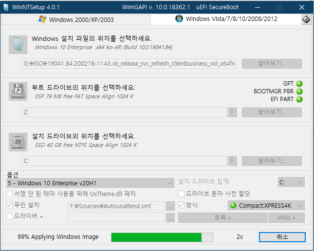The height and width of the screenshot is (251, 314).
Task: Click 'Windows 10 Enterprise x64 ko-KR' build text
Action: coord(104,48)
